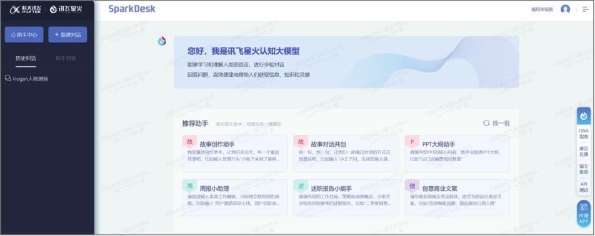Click the SparkDesk title
This screenshot has height=236, width=595.
click(x=132, y=9)
